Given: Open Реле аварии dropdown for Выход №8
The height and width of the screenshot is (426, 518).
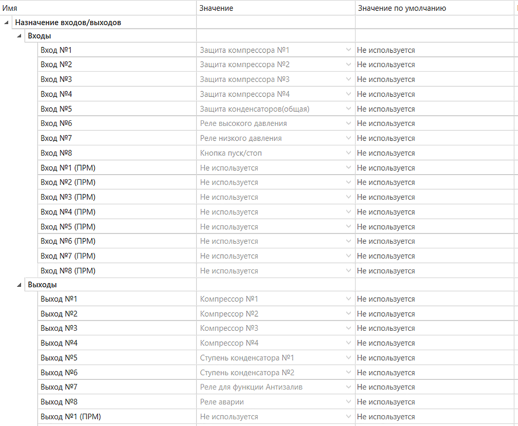Looking at the screenshot, I should click(349, 402).
